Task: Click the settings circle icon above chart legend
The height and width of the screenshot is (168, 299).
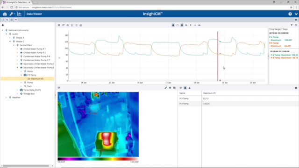Action: [x=296, y=25]
